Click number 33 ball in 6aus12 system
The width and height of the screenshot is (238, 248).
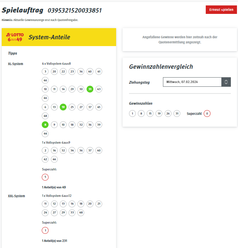tap(72, 212)
